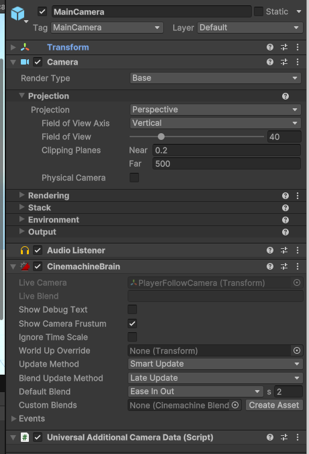Enable Physical Camera checkbox

tap(134, 178)
